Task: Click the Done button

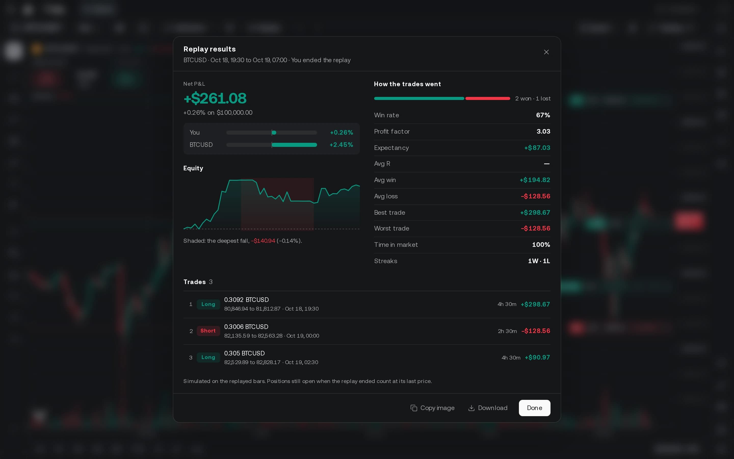Action: click(x=534, y=408)
